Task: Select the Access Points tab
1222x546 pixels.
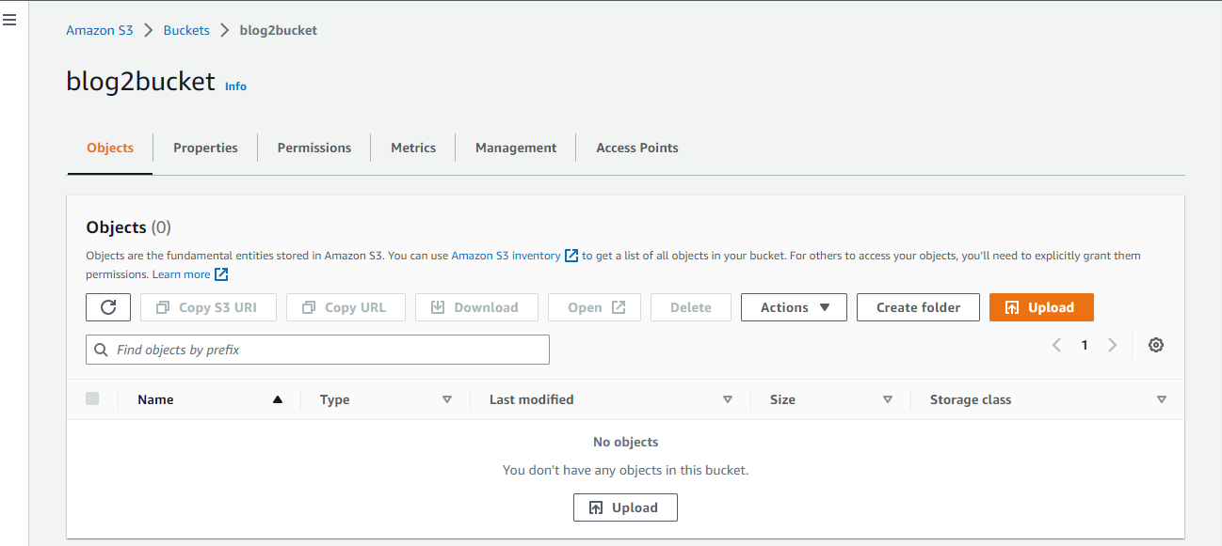Action: 636,148
